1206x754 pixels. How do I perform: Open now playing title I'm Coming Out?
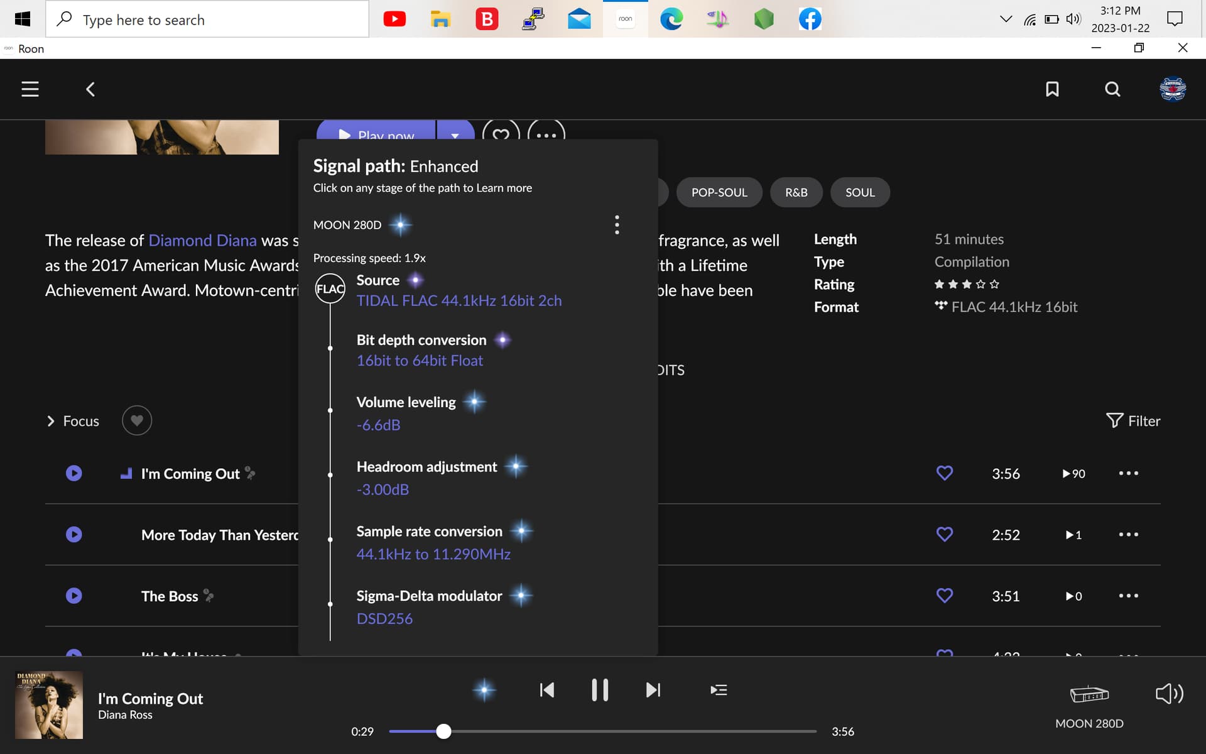pyautogui.click(x=150, y=699)
